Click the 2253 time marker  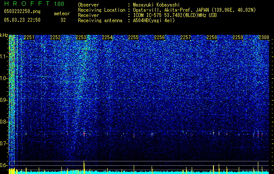pyautogui.click(x=81, y=37)
